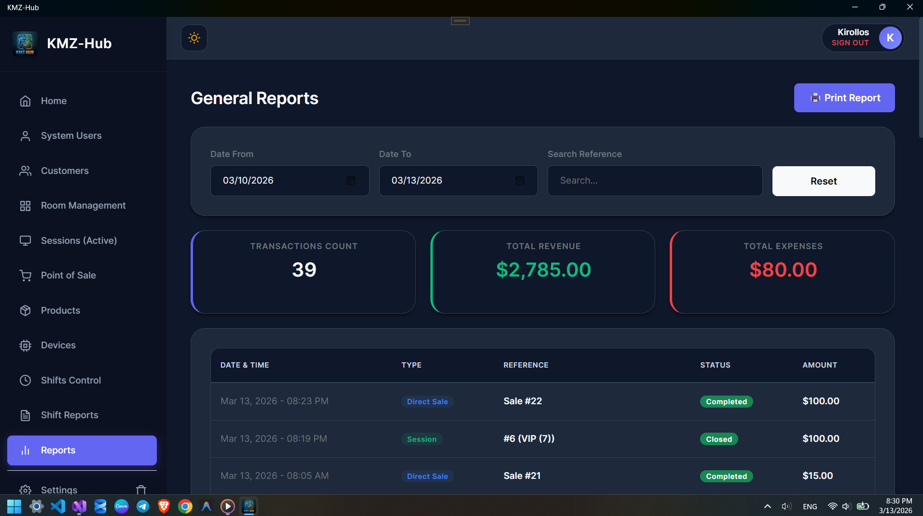The image size is (923, 516).
Task: Click the Kirollos avatar circle
Action: click(x=890, y=38)
